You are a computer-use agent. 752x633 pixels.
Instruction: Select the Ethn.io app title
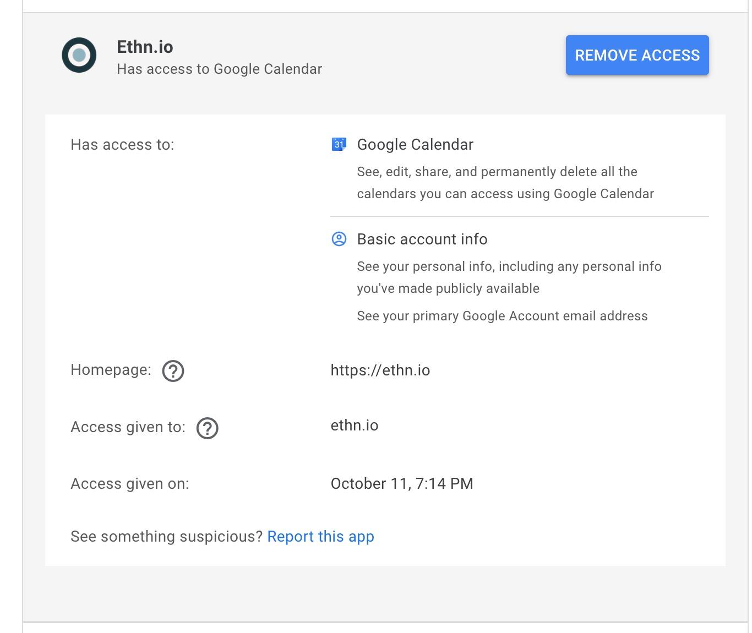point(145,47)
